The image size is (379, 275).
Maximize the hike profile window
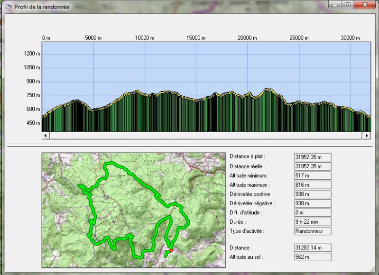[349, 5]
